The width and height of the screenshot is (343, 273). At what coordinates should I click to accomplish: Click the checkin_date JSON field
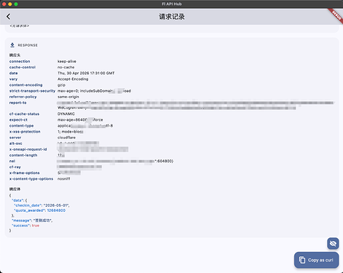click(x=42, y=205)
